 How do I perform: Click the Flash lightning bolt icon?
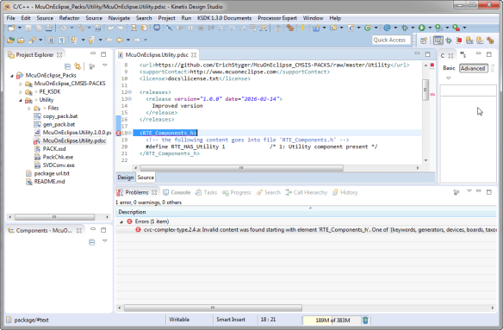pyautogui.click(x=302, y=28)
